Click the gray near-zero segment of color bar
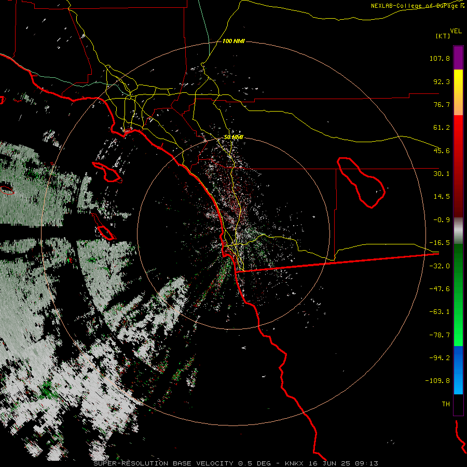The width and height of the screenshot is (467, 467). [x=458, y=231]
